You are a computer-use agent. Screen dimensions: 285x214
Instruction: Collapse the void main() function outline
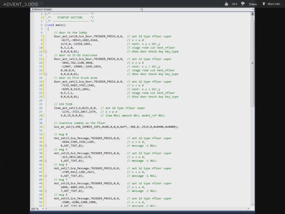point(46,25)
